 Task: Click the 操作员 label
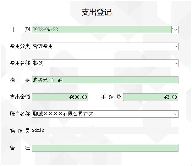coord(20,131)
